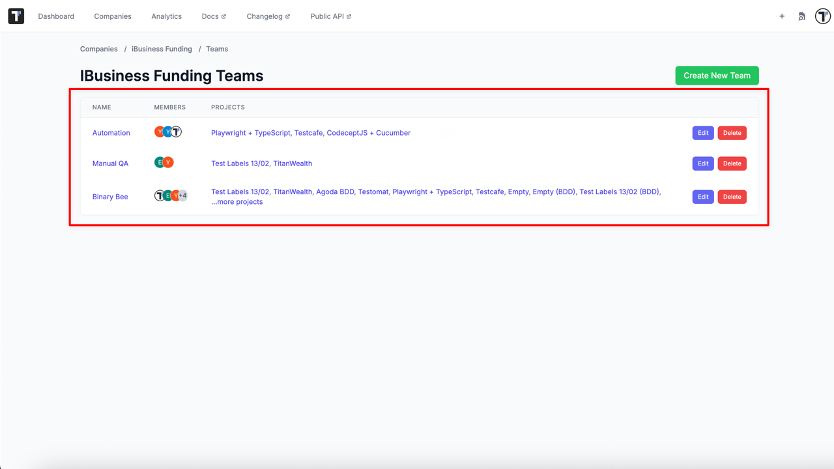
Task: Open the Automation team details
Action: tap(111, 132)
